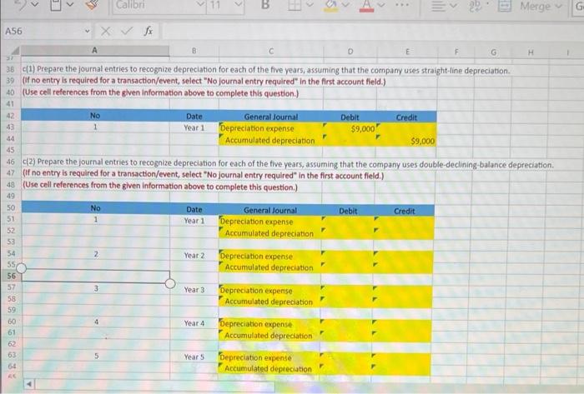Open the Undo history dropdown arrow
The height and width of the screenshot is (394, 584).
(35, 4)
